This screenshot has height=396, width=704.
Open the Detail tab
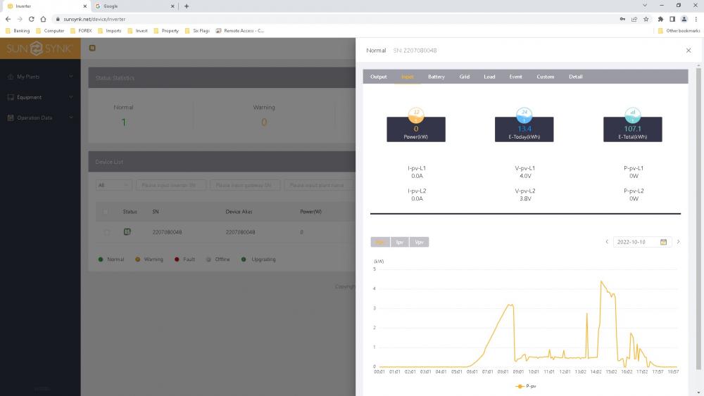pyautogui.click(x=576, y=77)
